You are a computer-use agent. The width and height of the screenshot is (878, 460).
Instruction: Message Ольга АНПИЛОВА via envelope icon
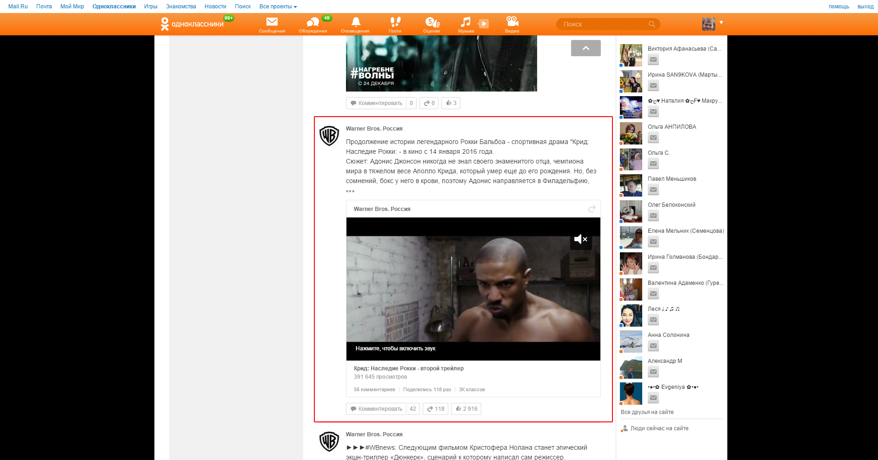[653, 138]
